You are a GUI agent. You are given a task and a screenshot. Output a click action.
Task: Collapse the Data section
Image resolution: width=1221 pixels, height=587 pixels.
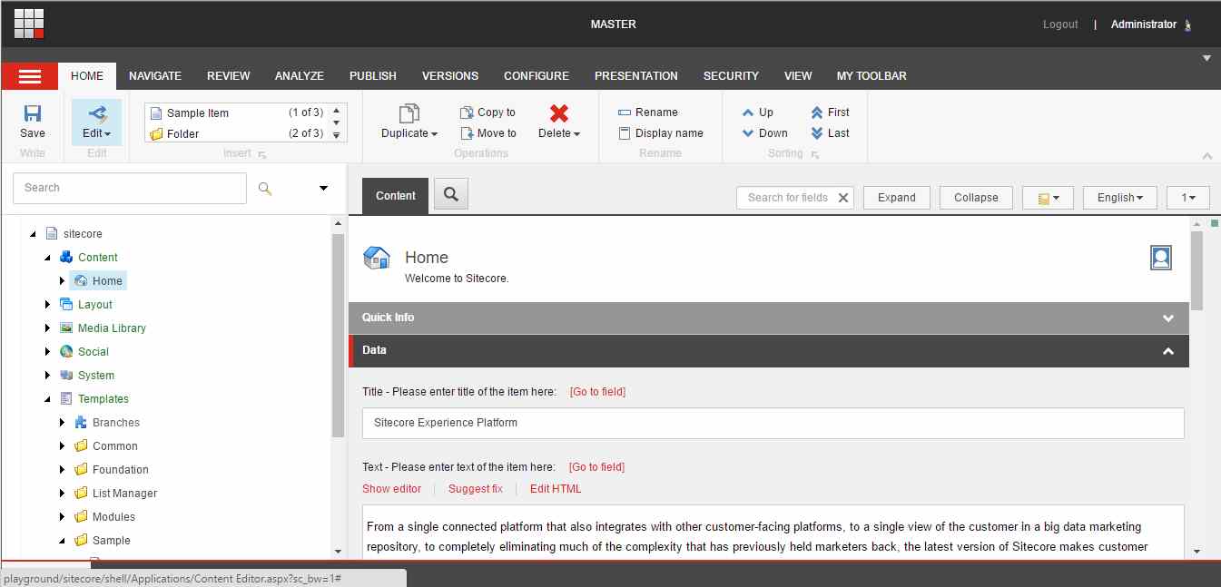click(x=769, y=350)
